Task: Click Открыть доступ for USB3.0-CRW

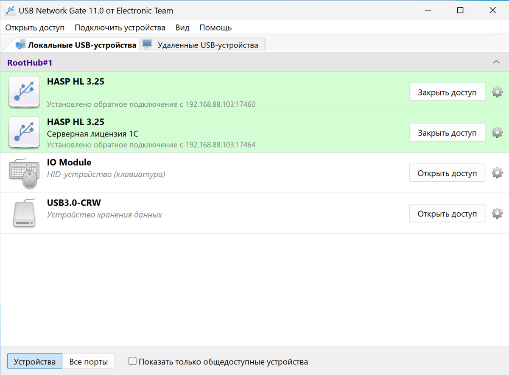Action: click(447, 214)
